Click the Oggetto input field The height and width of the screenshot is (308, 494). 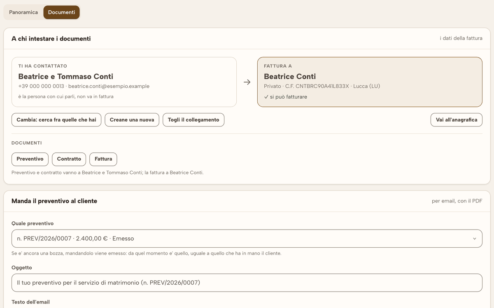tap(247, 283)
